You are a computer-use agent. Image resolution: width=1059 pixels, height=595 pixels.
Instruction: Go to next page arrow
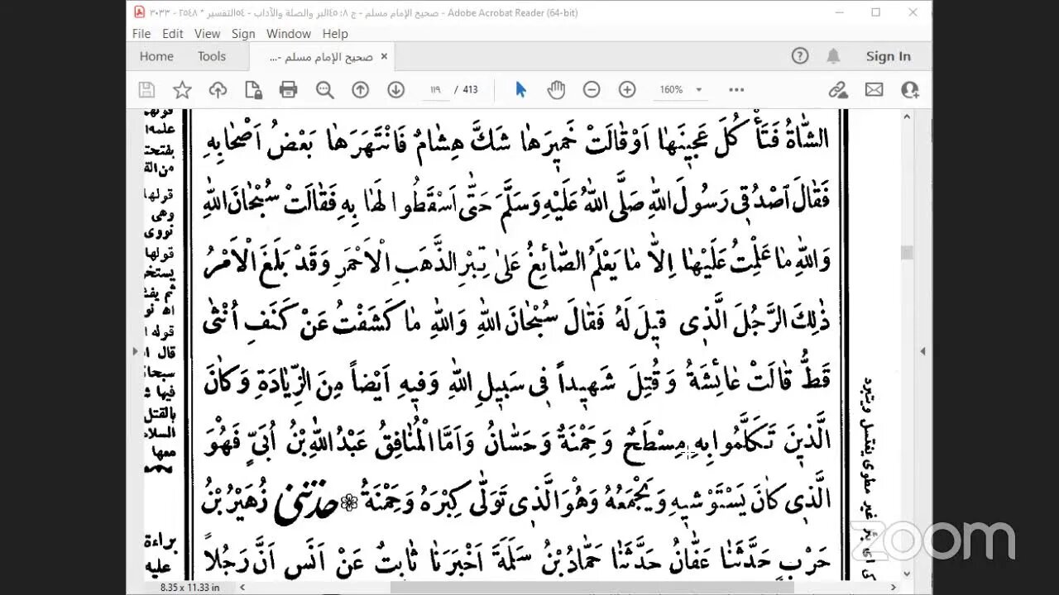(395, 90)
